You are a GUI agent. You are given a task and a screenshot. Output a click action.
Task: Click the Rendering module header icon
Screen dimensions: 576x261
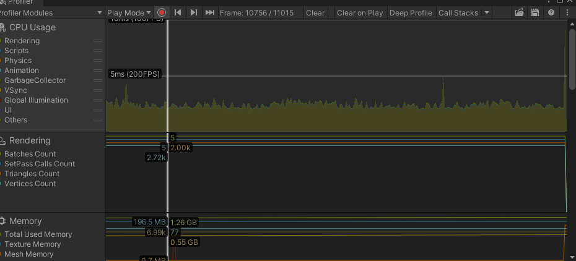coord(2,140)
